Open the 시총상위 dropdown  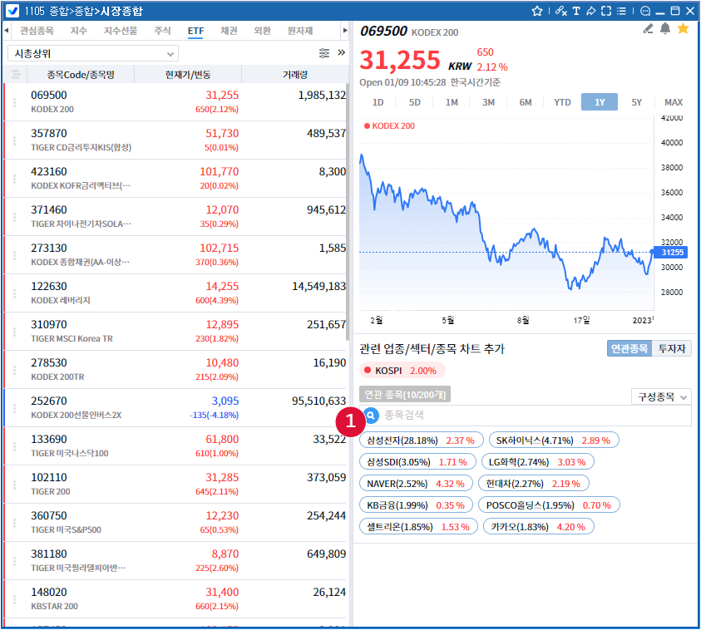pos(92,53)
